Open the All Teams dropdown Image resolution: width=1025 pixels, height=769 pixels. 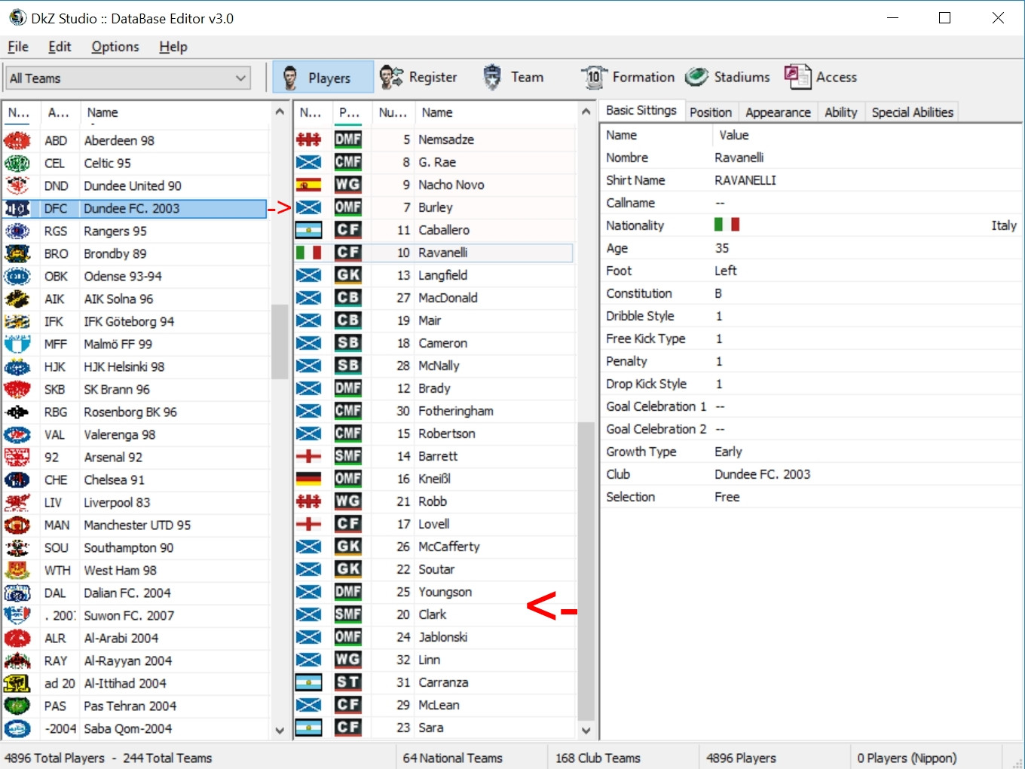point(128,78)
